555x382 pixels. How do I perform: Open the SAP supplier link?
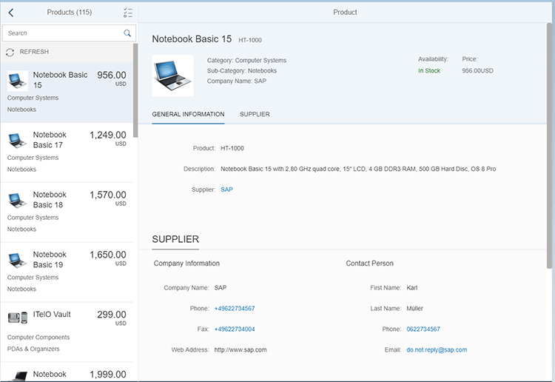tap(226, 190)
